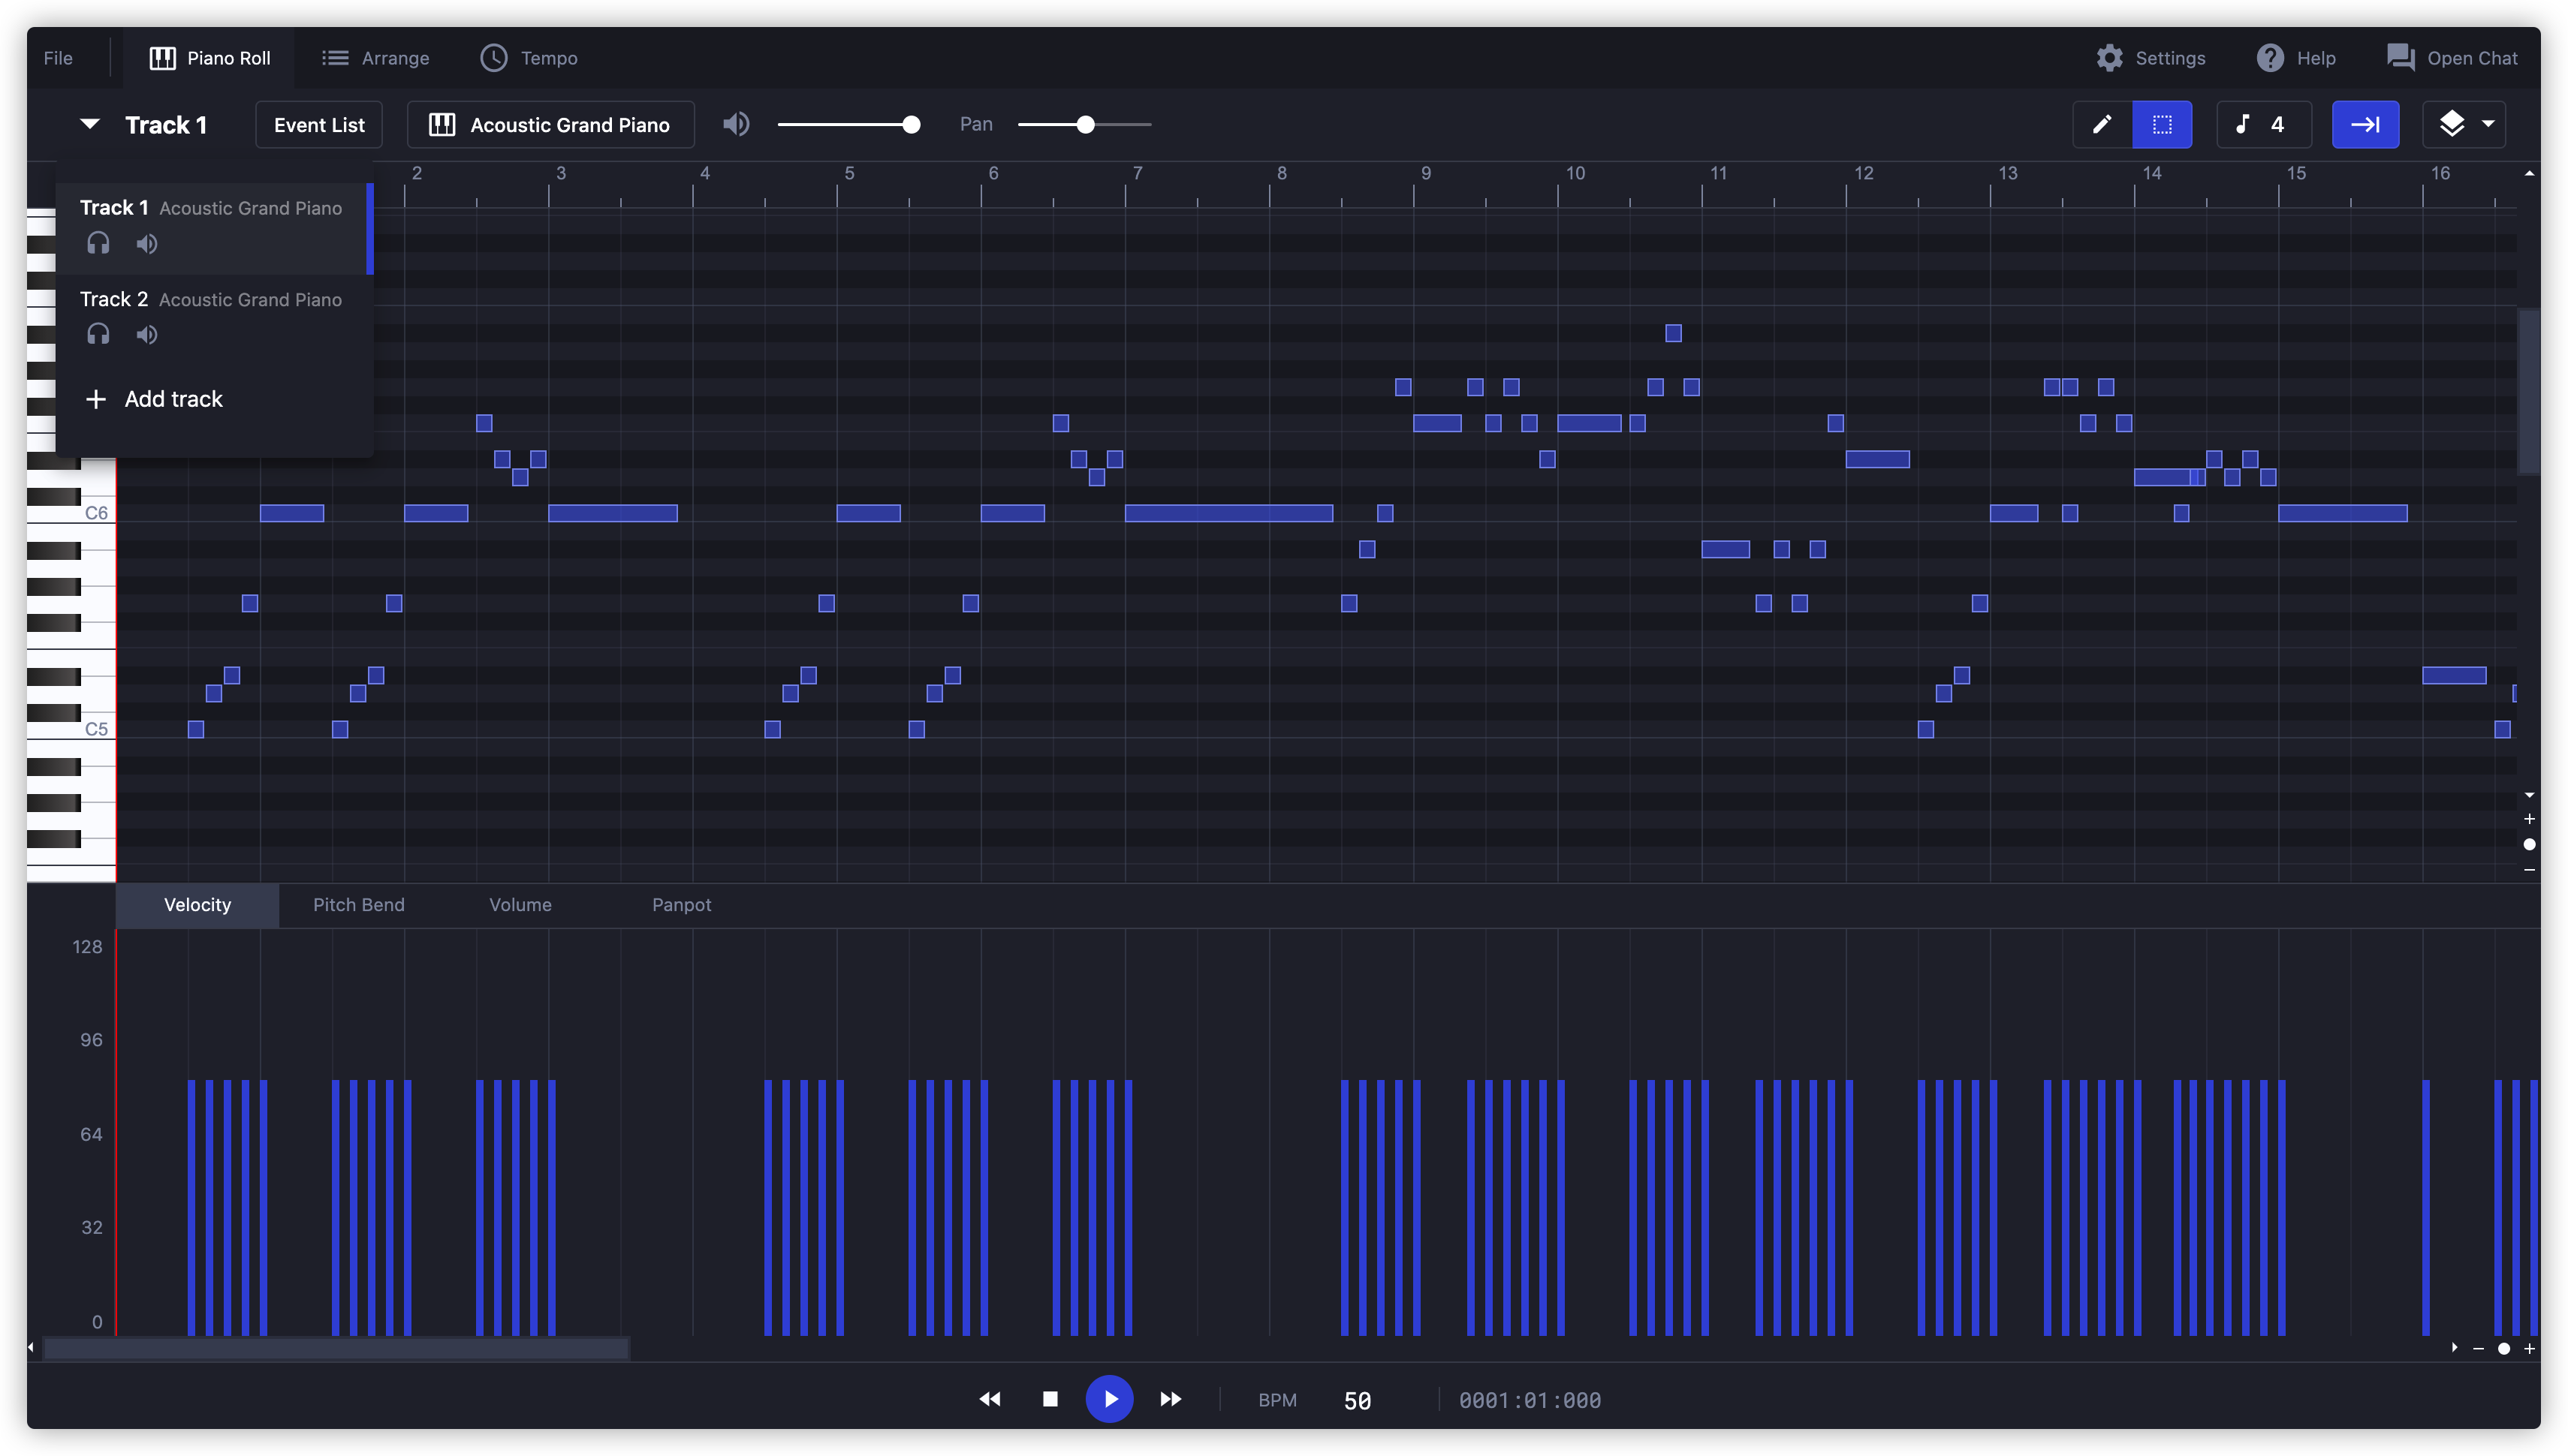The height and width of the screenshot is (1456, 2568).
Task: Switch to the Panpot tab
Action: click(x=681, y=904)
